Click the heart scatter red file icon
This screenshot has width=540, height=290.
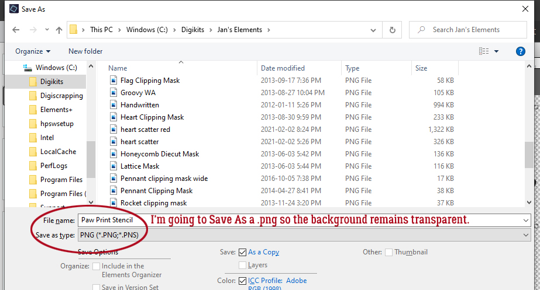coord(113,129)
